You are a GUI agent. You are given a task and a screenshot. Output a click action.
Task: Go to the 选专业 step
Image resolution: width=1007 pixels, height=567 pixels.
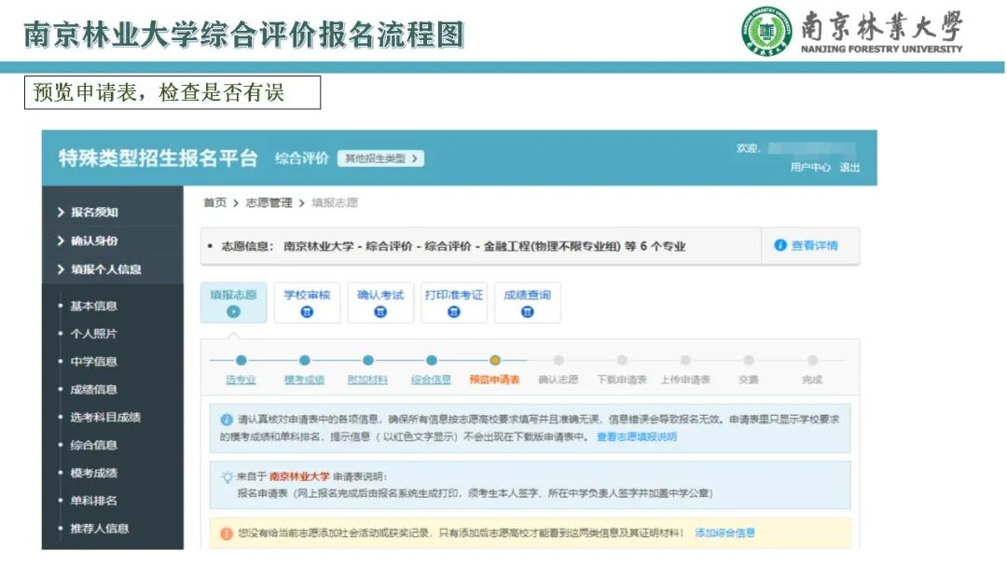[241, 380]
